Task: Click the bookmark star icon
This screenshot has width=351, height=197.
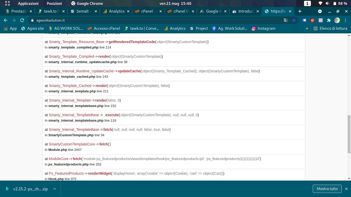Action: [x=294, y=20]
